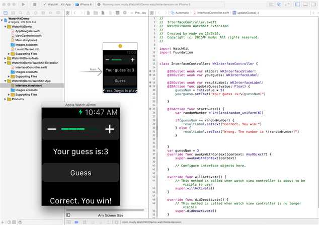This screenshot has width=319, height=225.
Task: Open the Symbol navigator icon
Action: pos(13,13)
